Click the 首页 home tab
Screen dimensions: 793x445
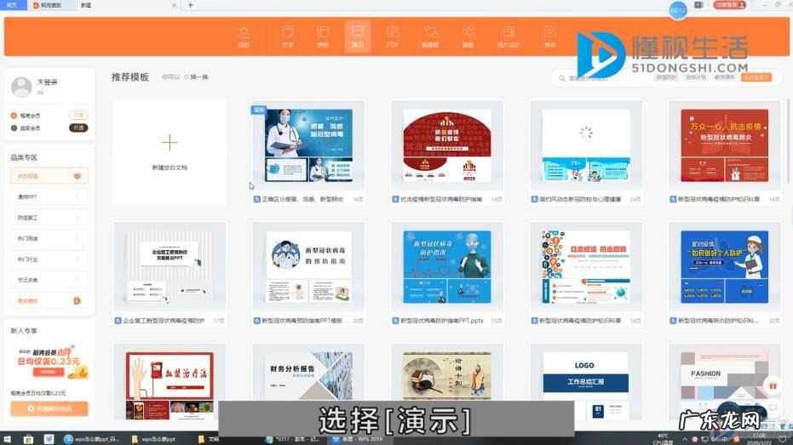(x=12, y=5)
